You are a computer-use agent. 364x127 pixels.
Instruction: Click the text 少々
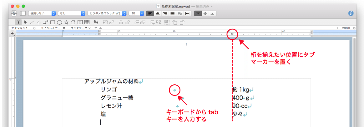(237, 114)
